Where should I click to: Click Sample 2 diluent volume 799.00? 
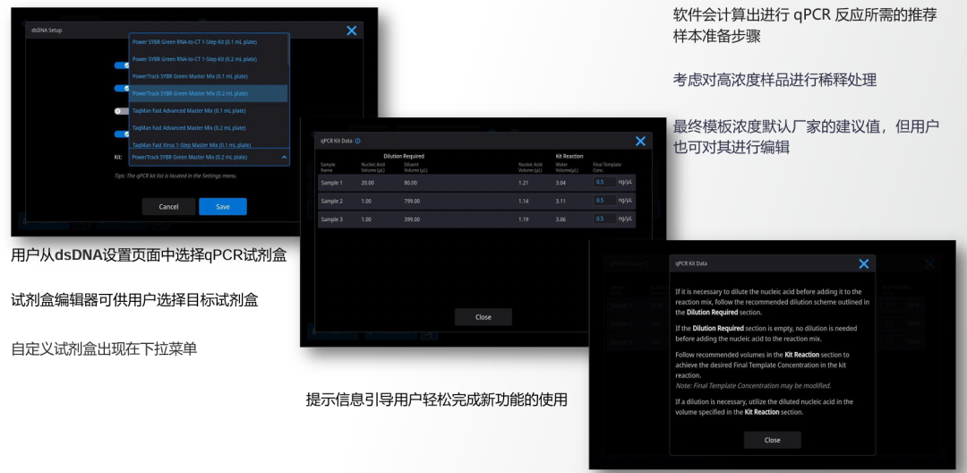[x=413, y=201]
